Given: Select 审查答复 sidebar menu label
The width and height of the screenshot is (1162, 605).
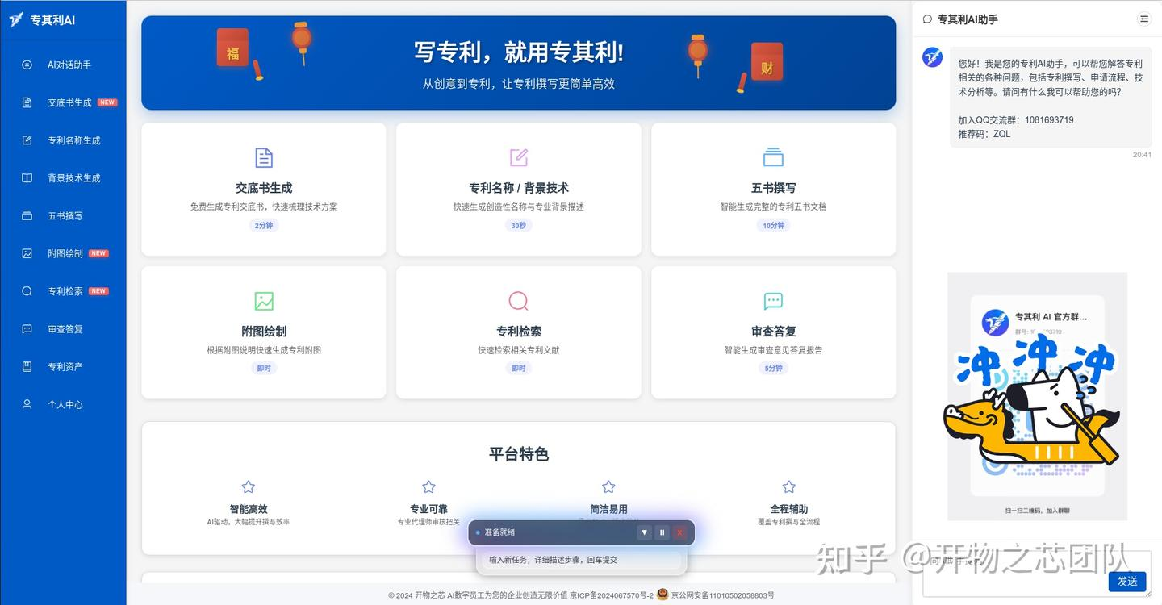Looking at the screenshot, I should 65,329.
